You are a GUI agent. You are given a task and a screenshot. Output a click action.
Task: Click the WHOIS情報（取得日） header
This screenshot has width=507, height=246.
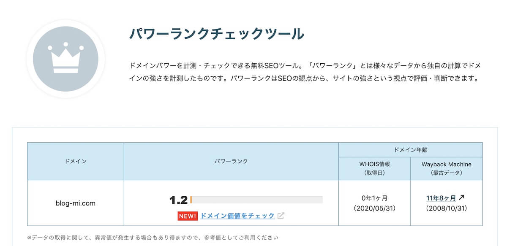point(375,168)
